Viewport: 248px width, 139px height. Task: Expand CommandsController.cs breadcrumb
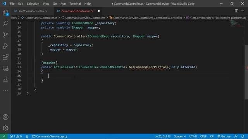40,18
